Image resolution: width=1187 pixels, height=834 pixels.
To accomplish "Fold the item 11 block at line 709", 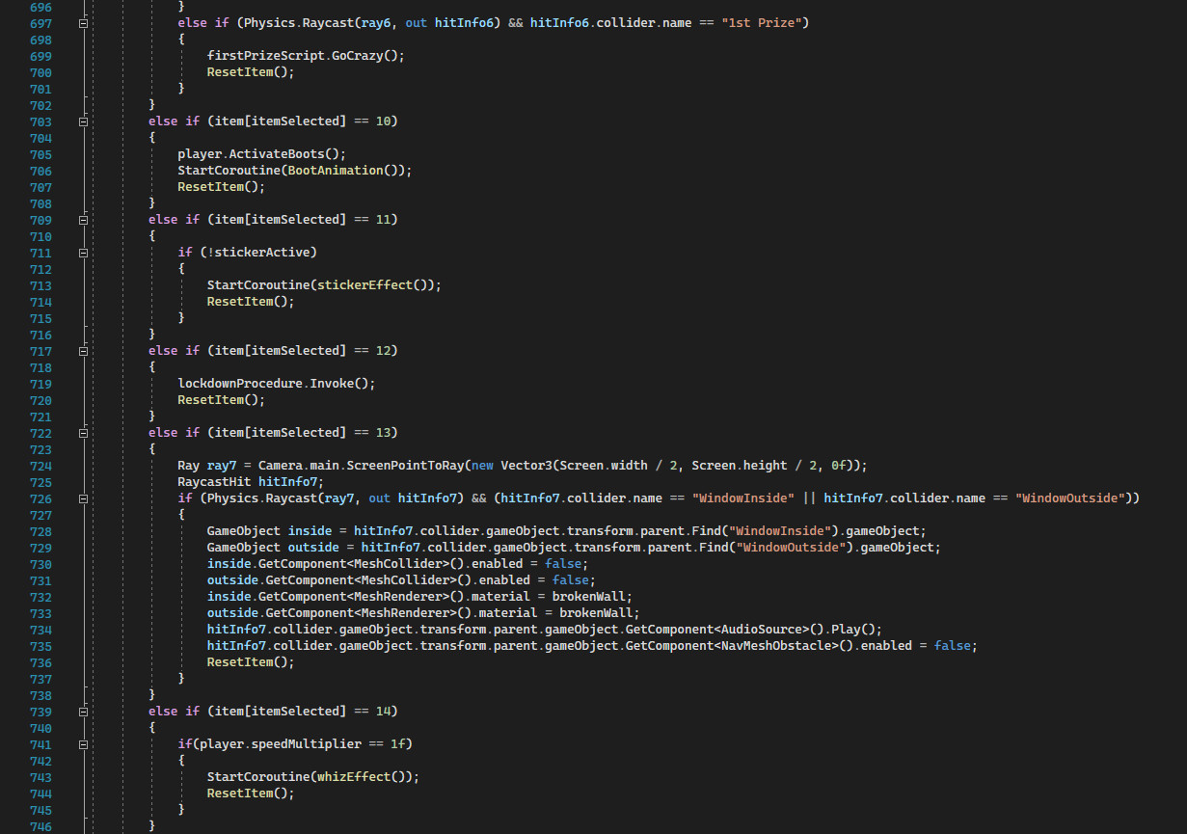I will (83, 220).
